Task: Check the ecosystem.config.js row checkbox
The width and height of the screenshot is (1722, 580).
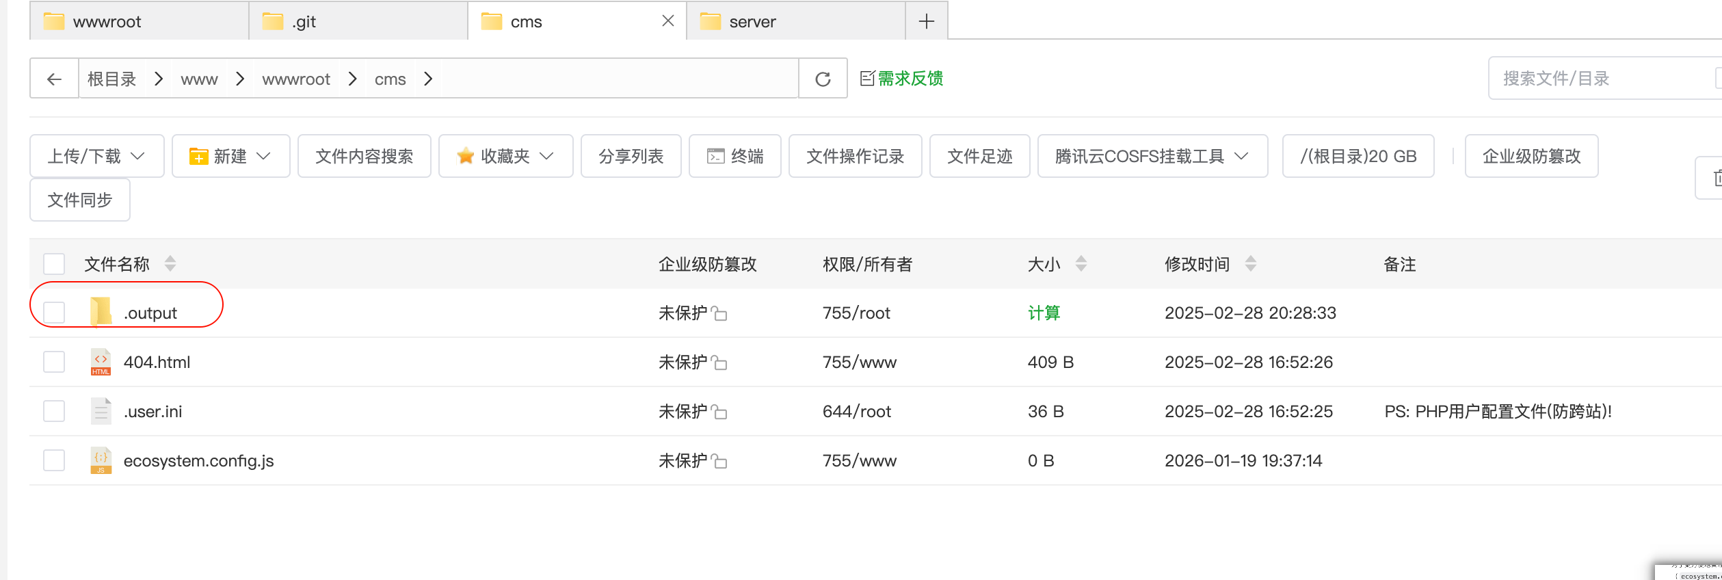Action: coord(54,460)
